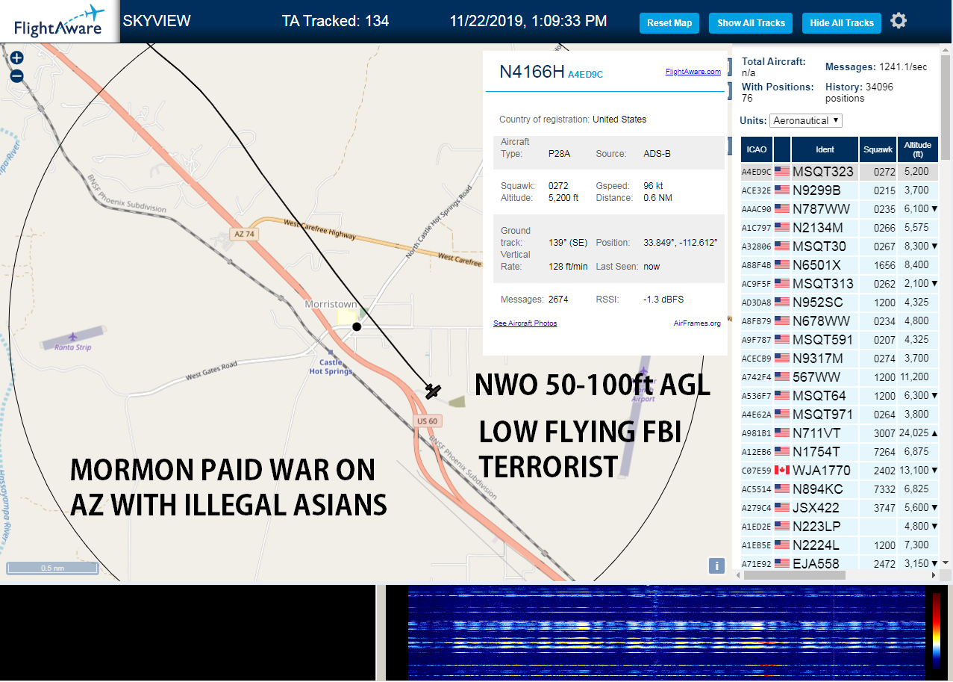Select WJA1770 in aircraft list
Viewport: 953px width, 682px height.
click(x=840, y=471)
